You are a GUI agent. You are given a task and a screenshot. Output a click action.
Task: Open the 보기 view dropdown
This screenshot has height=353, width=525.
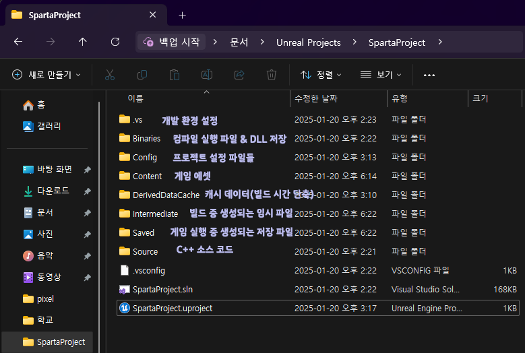(x=381, y=75)
